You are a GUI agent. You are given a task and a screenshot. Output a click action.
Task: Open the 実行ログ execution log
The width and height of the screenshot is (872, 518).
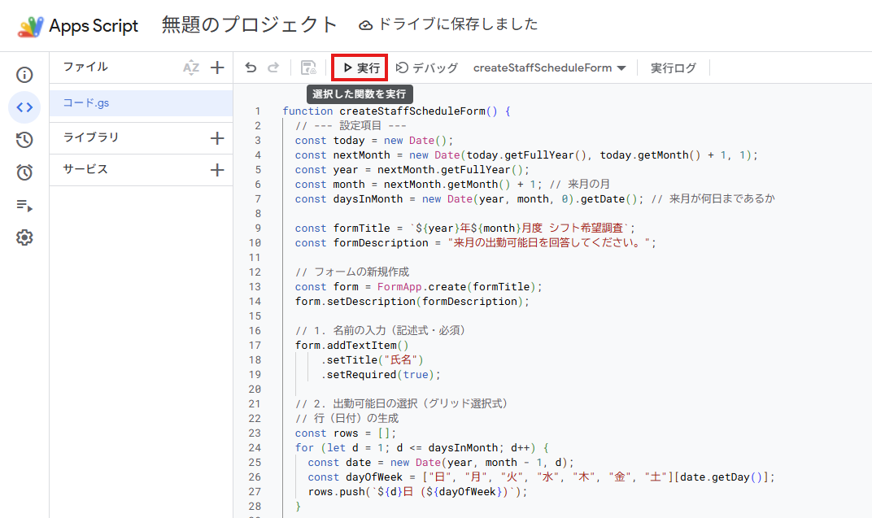coord(673,68)
